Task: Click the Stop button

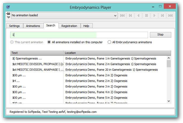Action: tap(161, 35)
